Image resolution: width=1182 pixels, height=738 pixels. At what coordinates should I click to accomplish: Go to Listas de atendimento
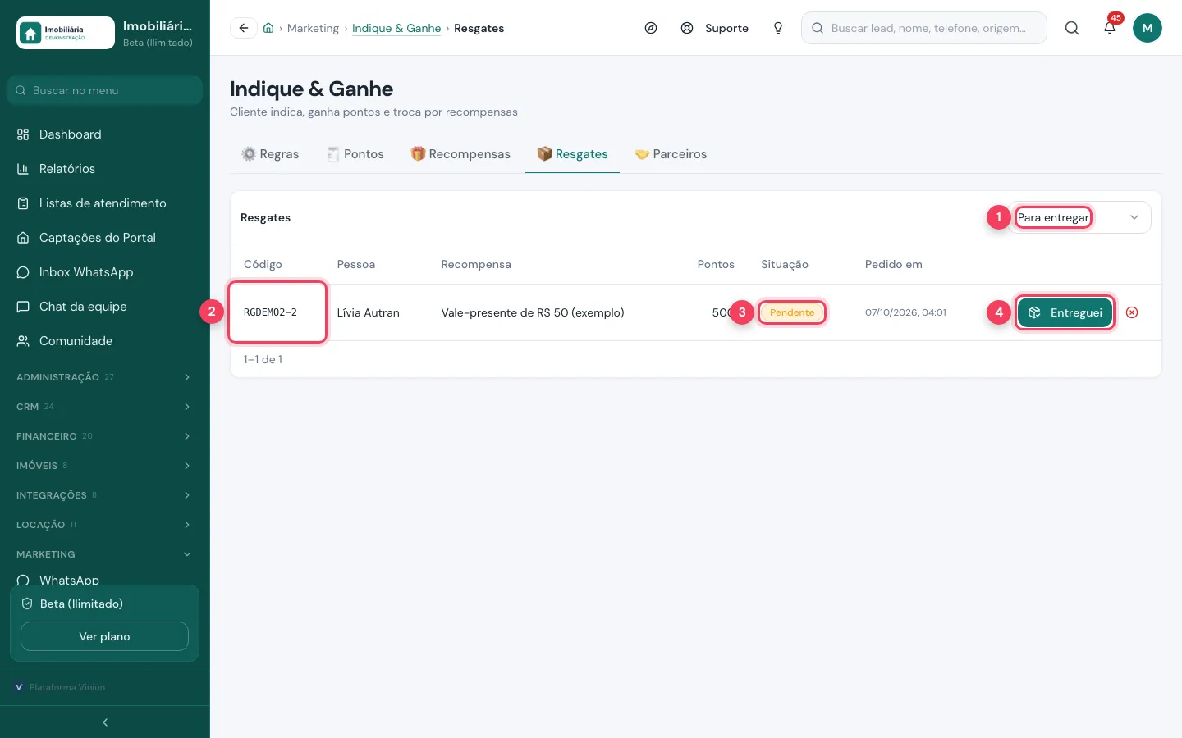pos(105,203)
